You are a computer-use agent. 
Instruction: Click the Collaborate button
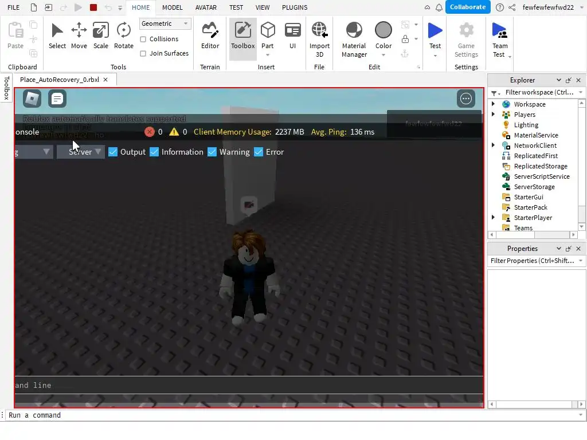(x=468, y=7)
